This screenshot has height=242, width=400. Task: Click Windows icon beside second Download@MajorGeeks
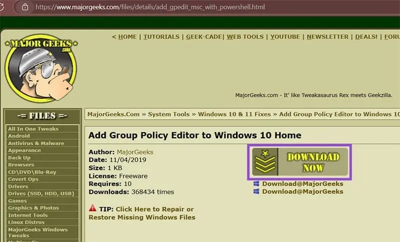coord(256,192)
